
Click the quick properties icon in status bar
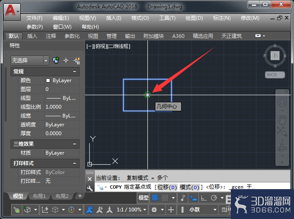point(224,210)
